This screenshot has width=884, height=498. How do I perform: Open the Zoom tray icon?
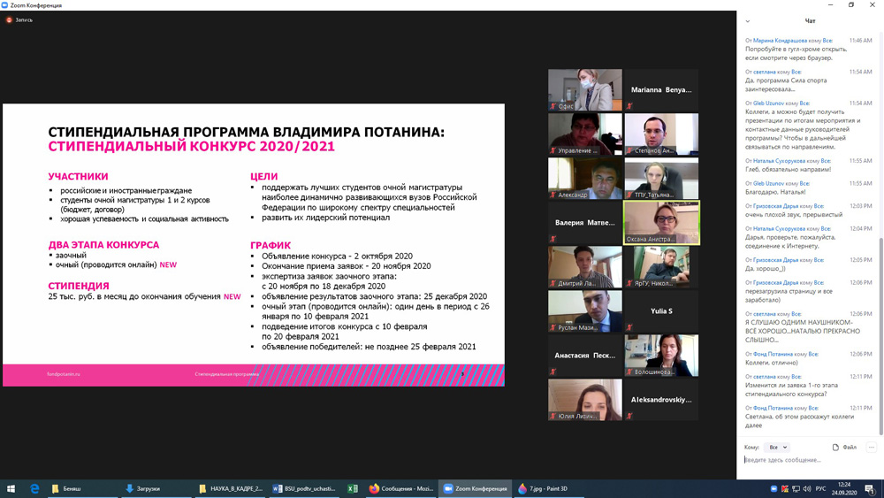tap(773, 488)
